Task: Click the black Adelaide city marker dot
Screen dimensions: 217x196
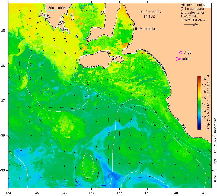Action: [136, 29]
